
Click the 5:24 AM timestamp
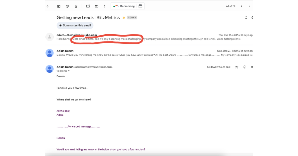pyautogui.click(x=219, y=67)
